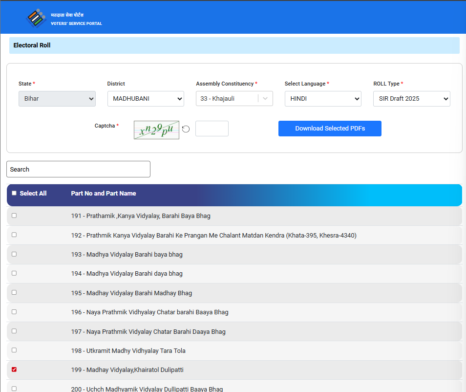Tick checkbox for part 193 Barahi baya bhag
The height and width of the screenshot is (392, 466).
(x=14, y=254)
